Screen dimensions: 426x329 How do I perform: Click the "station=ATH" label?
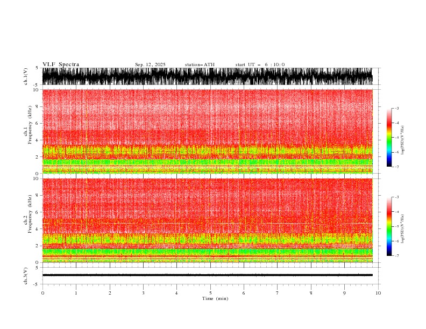click(x=200, y=65)
